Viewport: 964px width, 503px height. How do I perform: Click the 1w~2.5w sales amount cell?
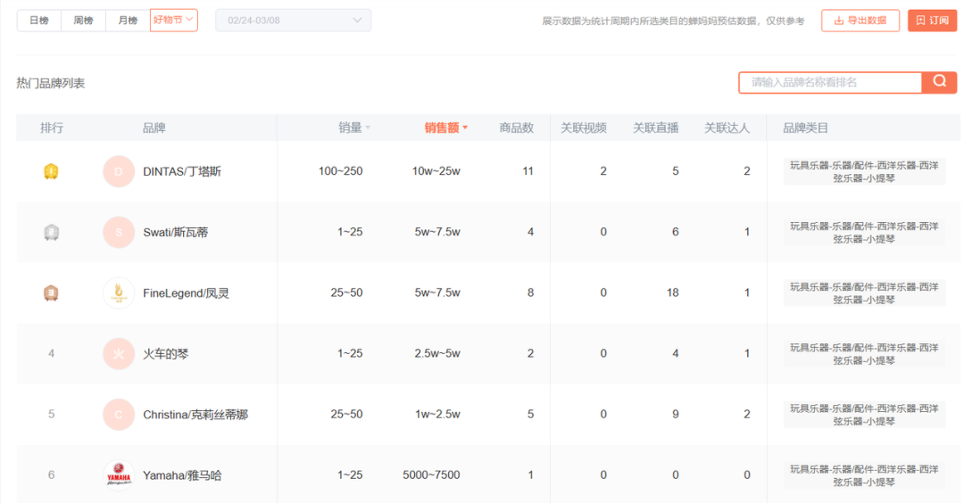pos(437,415)
